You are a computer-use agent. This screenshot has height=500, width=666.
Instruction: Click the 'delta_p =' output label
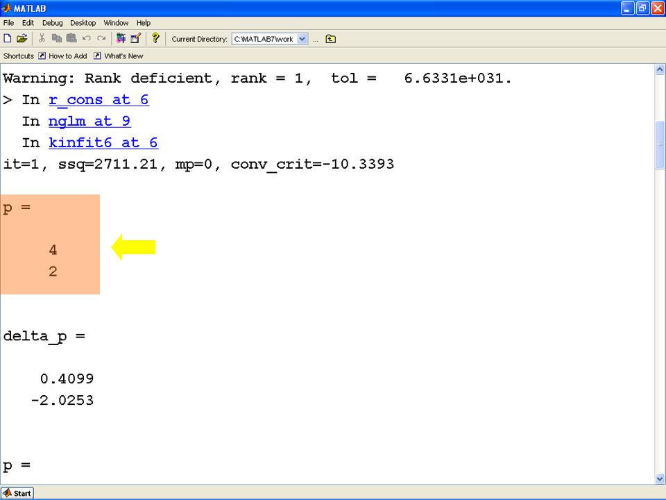click(x=44, y=336)
